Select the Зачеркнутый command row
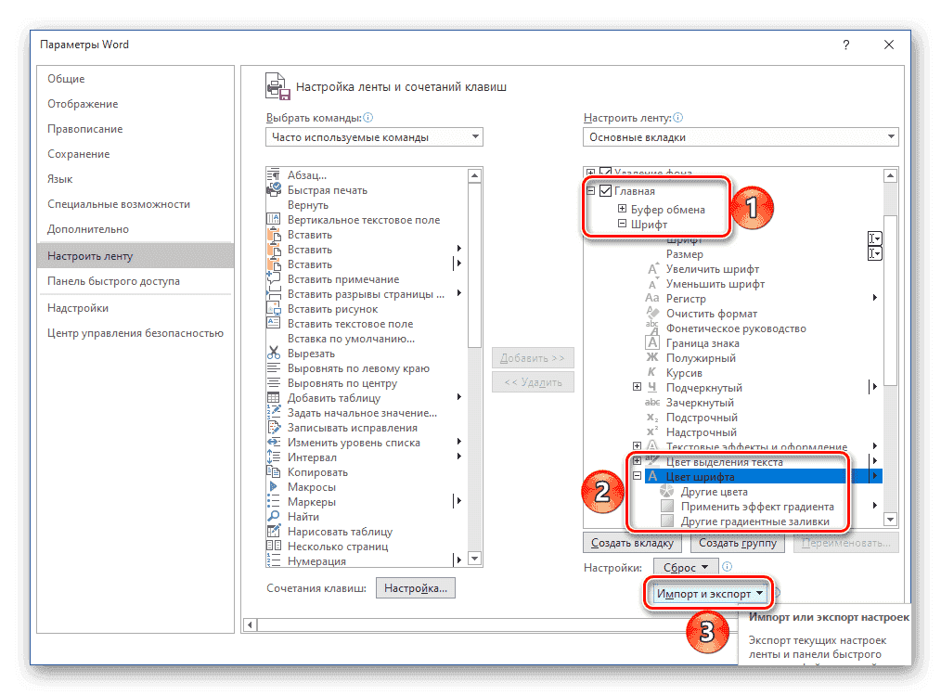The height and width of the screenshot is (695, 941). pyautogui.click(x=700, y=403)
